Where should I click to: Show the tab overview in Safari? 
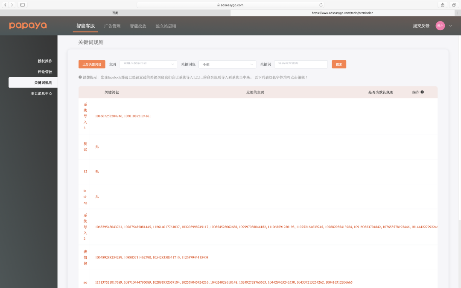454,5
